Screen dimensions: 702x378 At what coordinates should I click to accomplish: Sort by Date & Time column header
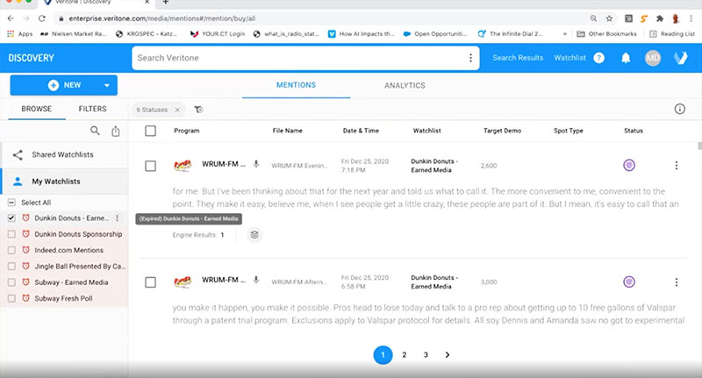[x=361, y=131]
